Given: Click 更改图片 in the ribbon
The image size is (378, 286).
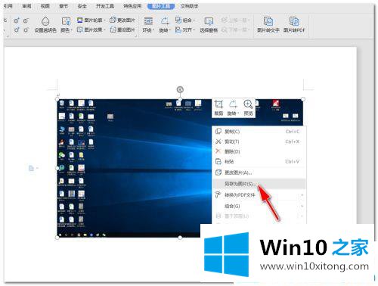Looking at the screenshot, I should 122,20.
